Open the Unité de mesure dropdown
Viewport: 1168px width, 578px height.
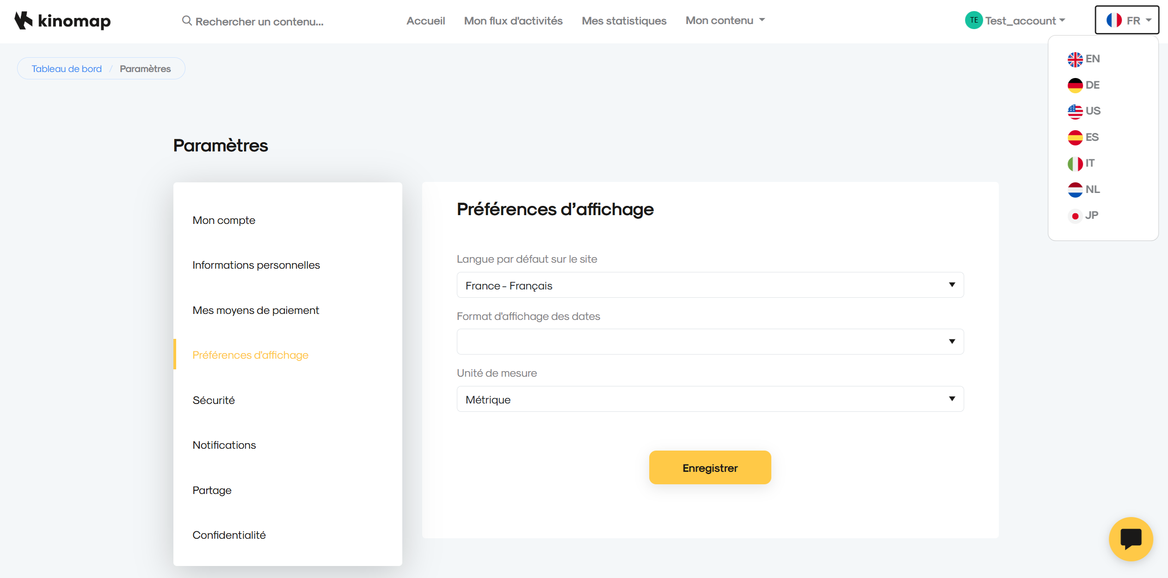[x=710, y=399]
